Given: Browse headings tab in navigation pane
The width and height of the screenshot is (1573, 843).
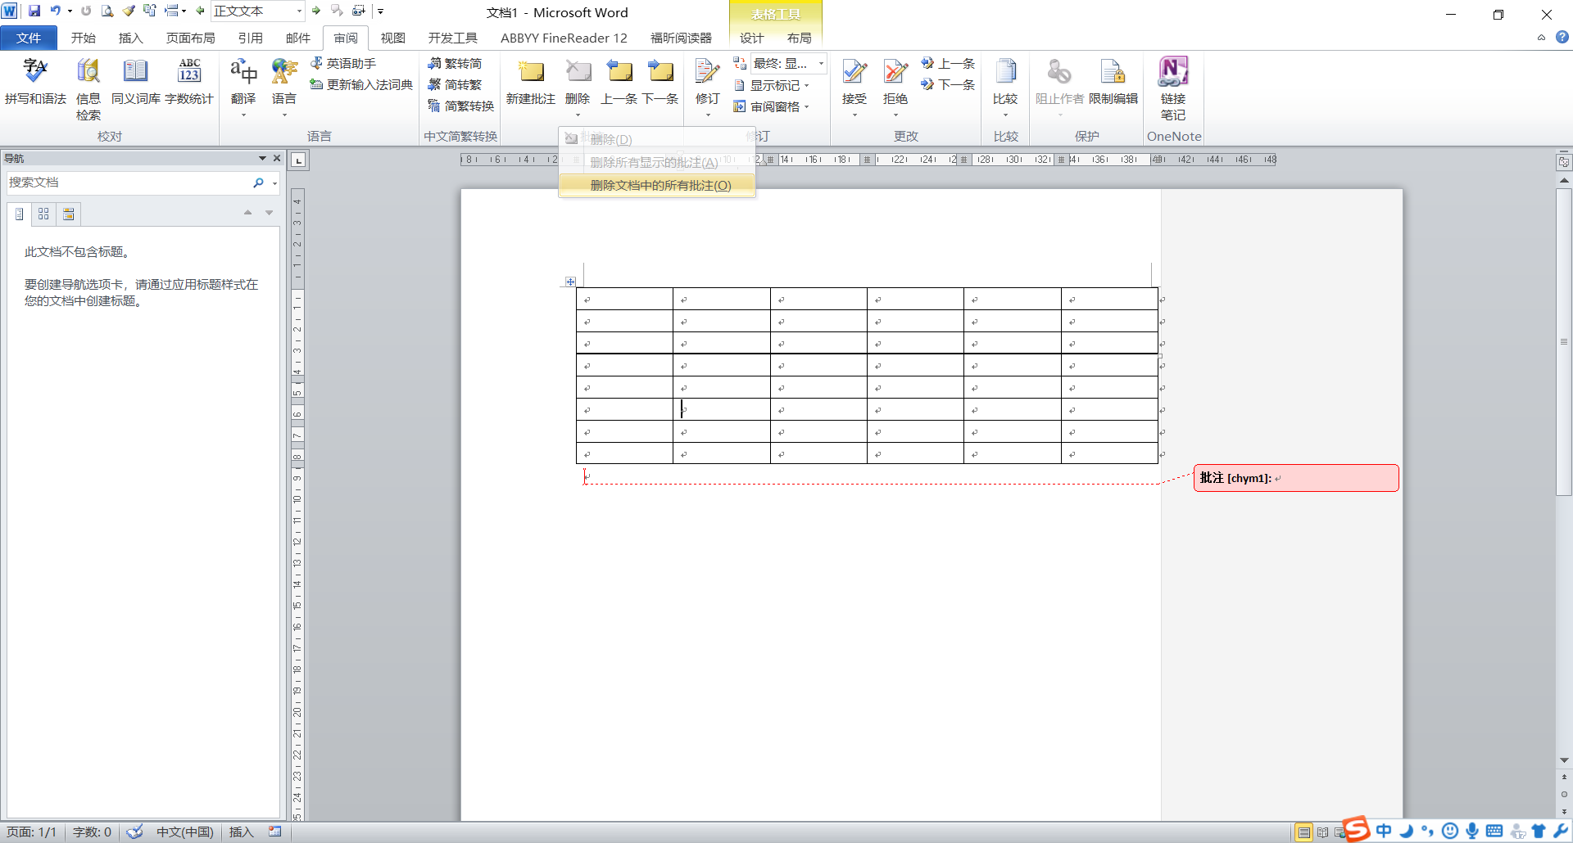Looking at the screenshot, I should point(19,214).
